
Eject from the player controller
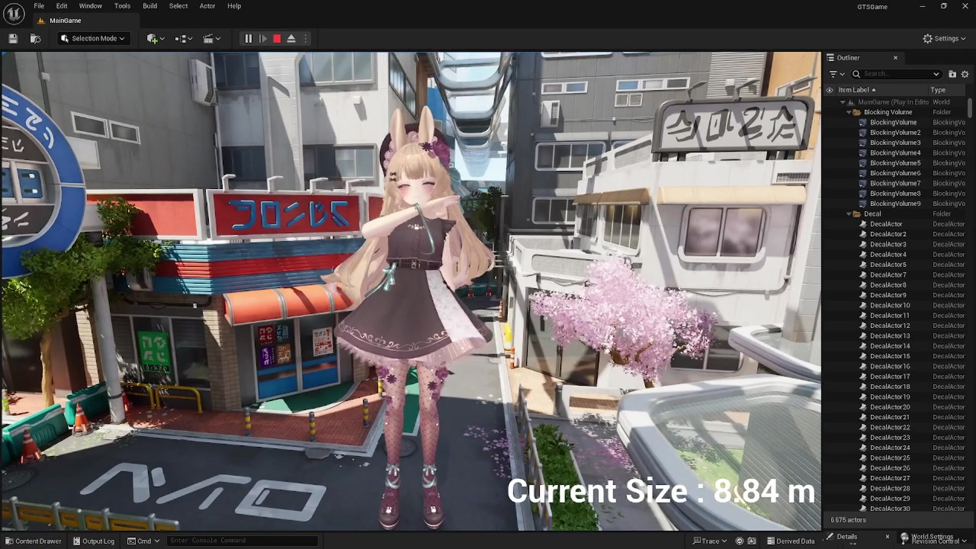pyautogui.click(x=291, y=39)
